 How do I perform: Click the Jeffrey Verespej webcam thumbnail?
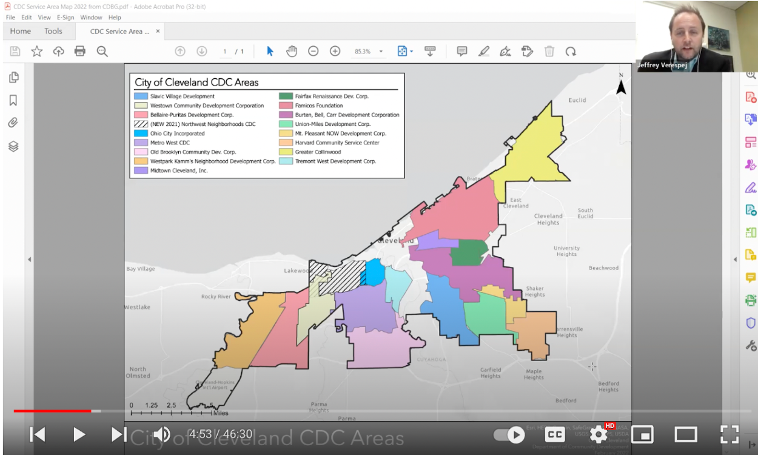pos(697,36)
